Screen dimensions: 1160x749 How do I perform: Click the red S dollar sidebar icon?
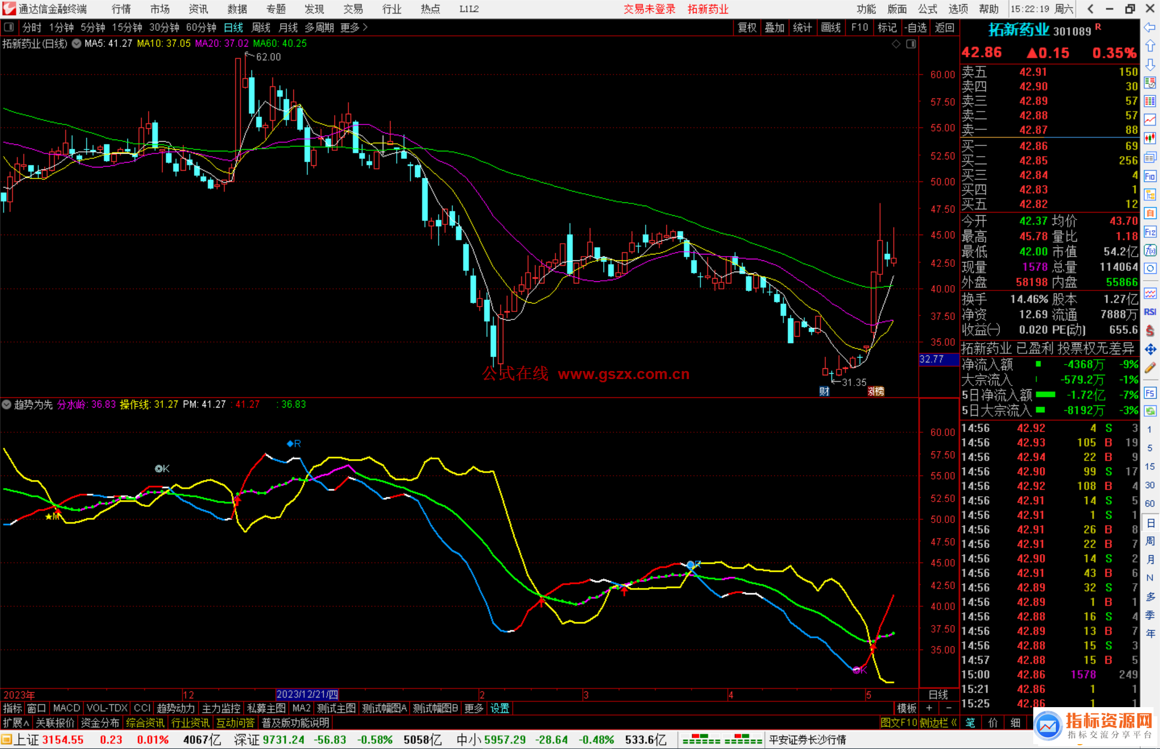click(x=1150, y=330)
